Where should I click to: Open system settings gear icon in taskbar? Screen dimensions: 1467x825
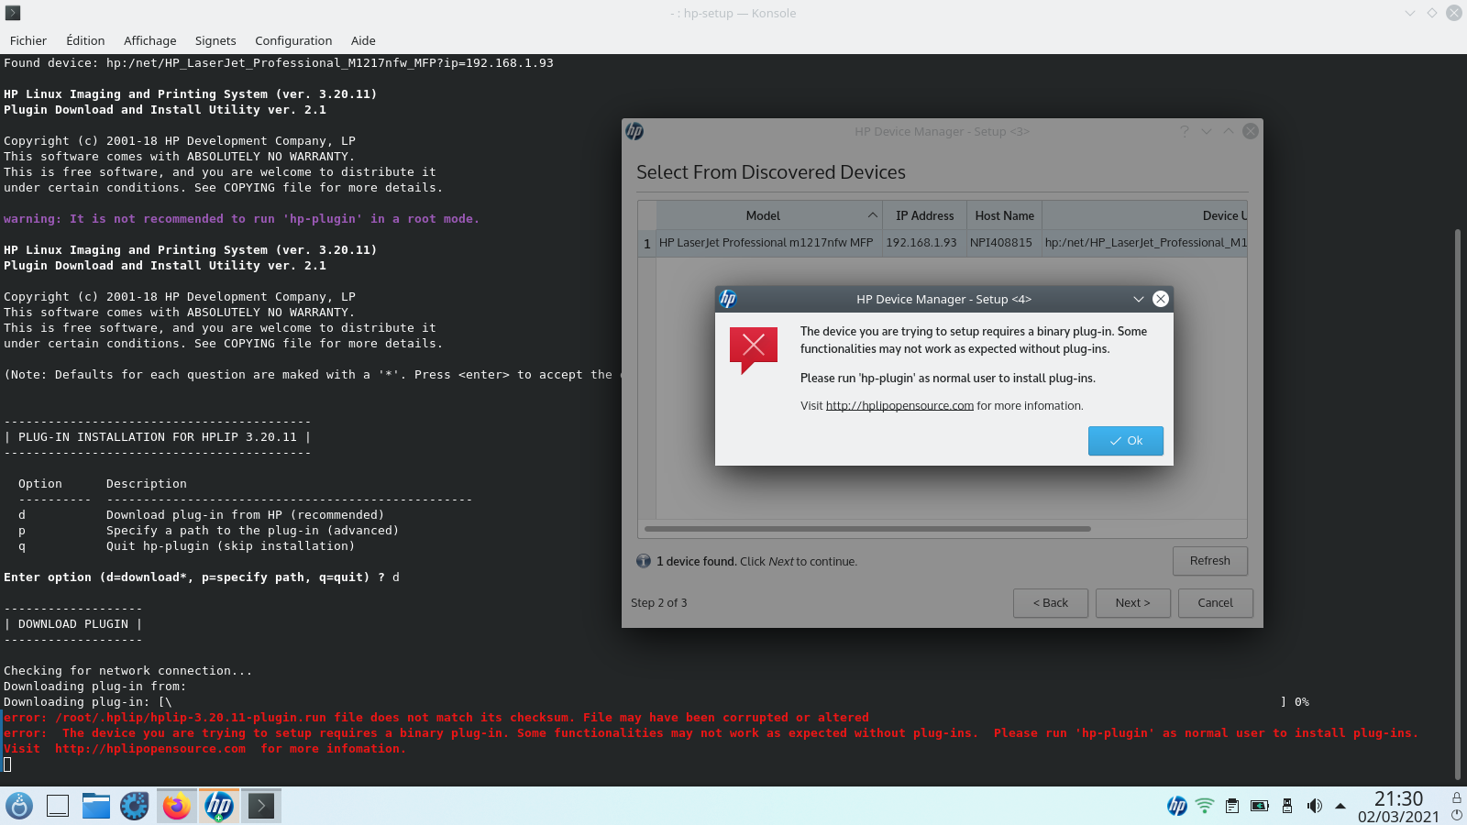coord(135,806)
